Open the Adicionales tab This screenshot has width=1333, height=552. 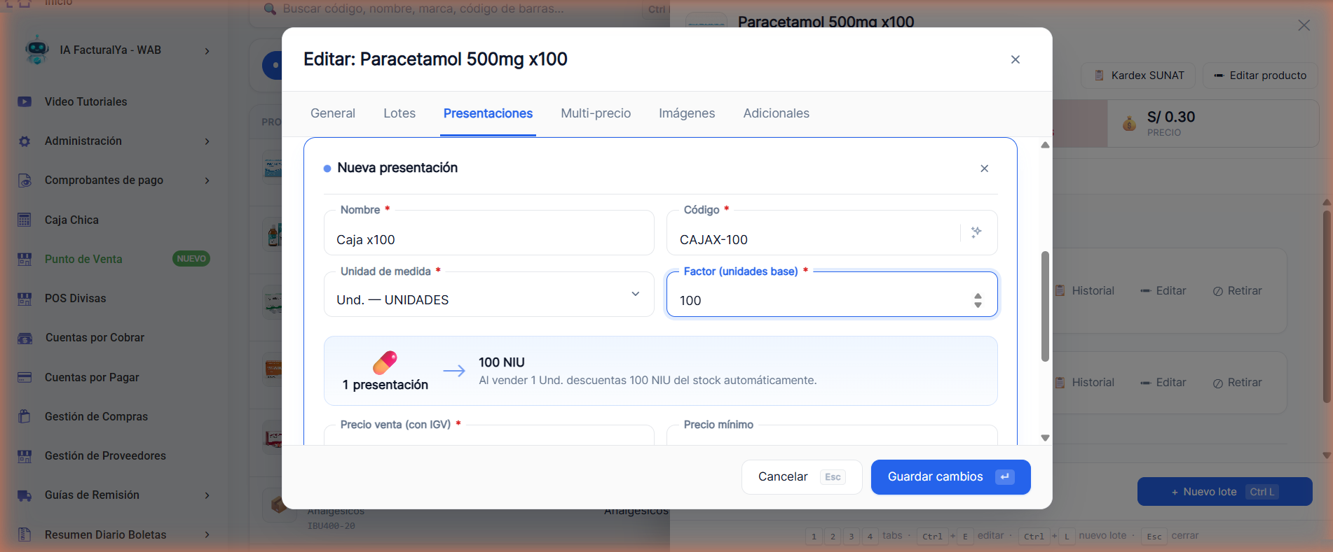(x=776, y=113)
